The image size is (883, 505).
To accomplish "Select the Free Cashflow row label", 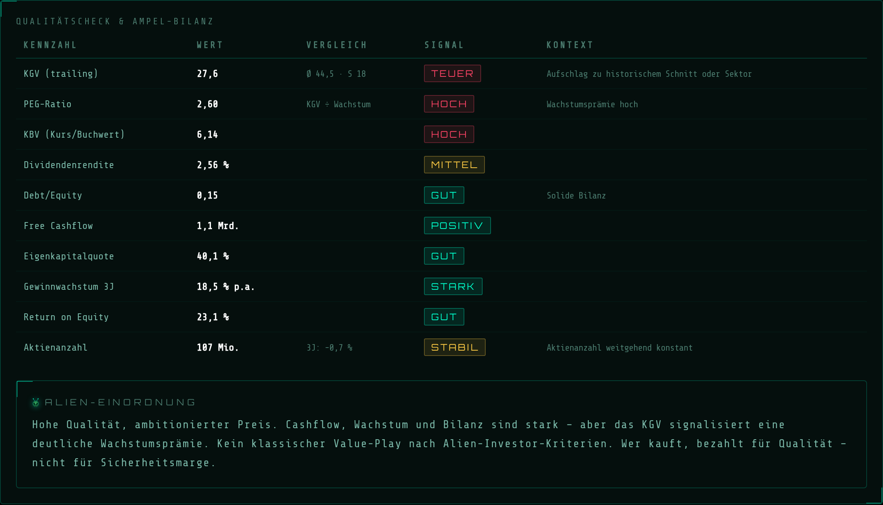I will pyautogui.click(x=58, y=226).
